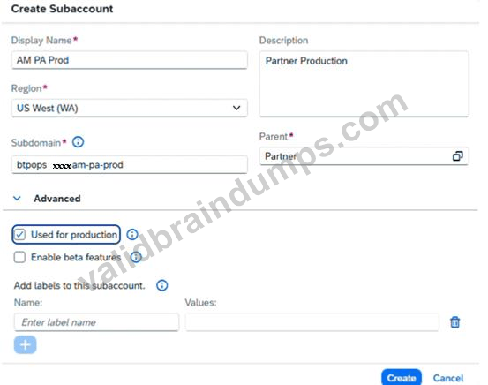Screen dimensions: 488x385
Task: Open the Region dropdown arrow
Action: coord(236,108)
